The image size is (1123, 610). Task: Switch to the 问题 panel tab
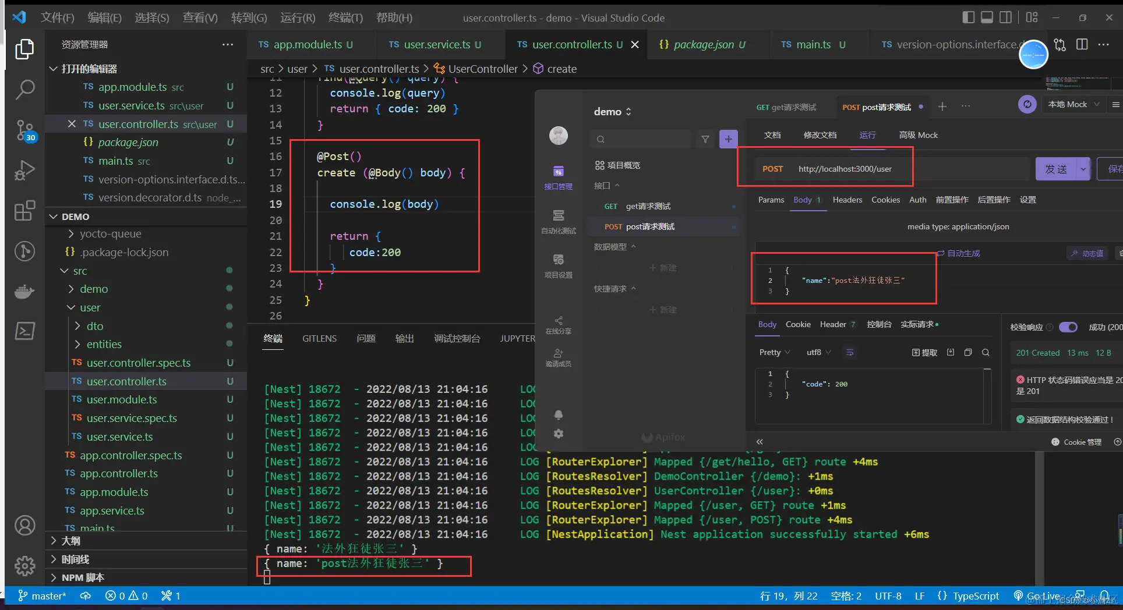[366, 338]
